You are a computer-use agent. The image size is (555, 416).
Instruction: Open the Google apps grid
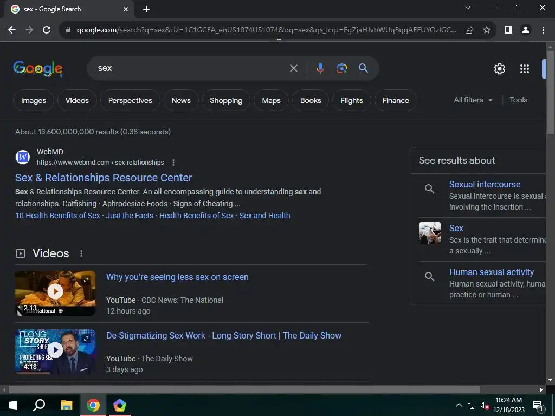pyautogui.click(x=525, y=69)
